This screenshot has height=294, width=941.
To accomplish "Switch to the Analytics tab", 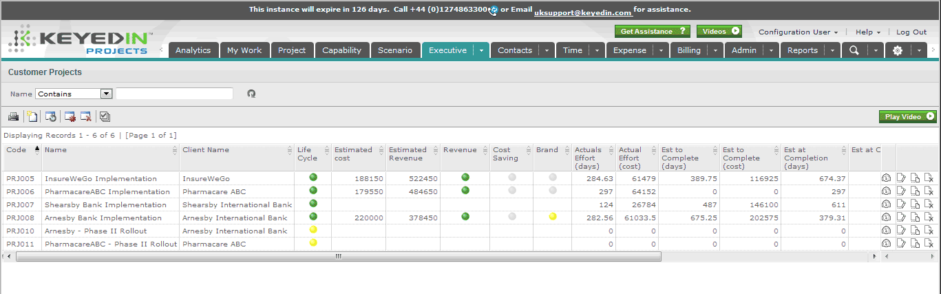I will point(193,50).
